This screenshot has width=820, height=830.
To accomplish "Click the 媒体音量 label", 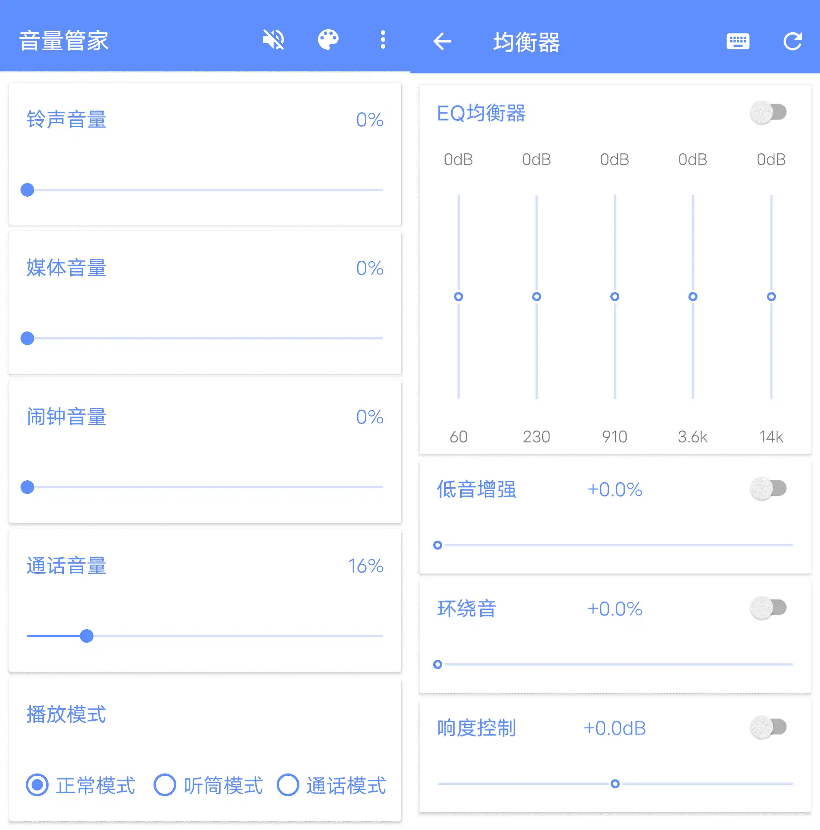I will 66,268.
